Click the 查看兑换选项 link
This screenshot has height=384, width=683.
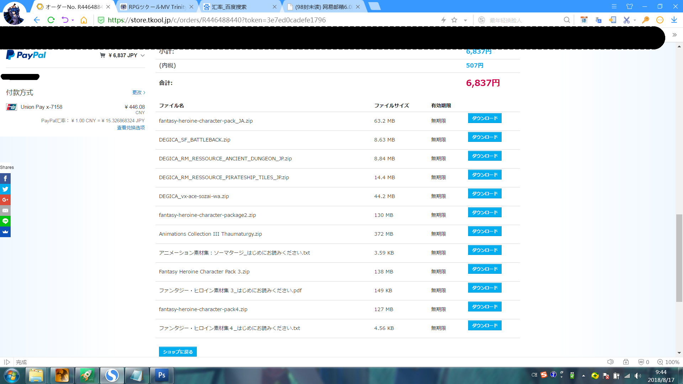coord(131,128)
